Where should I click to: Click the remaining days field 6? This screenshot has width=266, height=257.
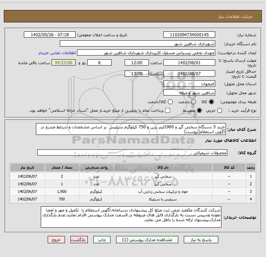tap(99, 62)
